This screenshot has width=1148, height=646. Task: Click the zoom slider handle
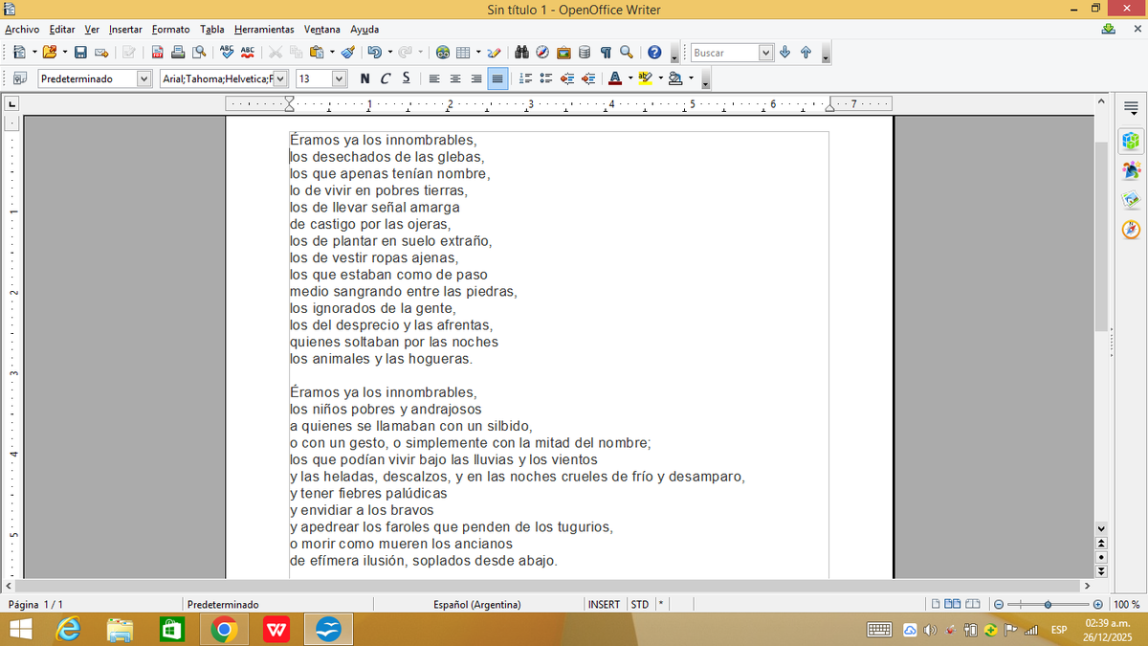pos(1049,604)
